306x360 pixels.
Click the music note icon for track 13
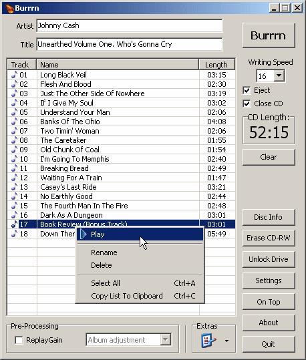(x=14, y=187)
